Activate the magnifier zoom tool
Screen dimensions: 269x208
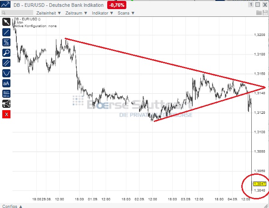click(x=6, y=53)
